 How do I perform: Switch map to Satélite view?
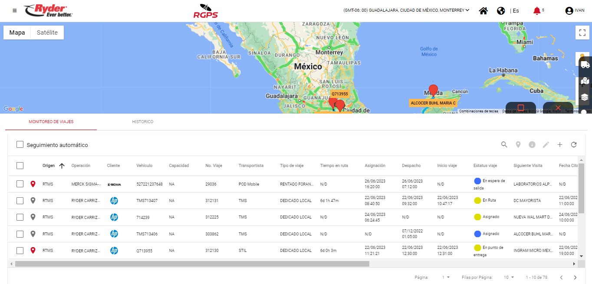pos(47,33)
